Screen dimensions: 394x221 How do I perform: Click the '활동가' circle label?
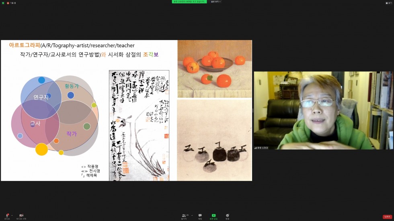click(72, 86)
